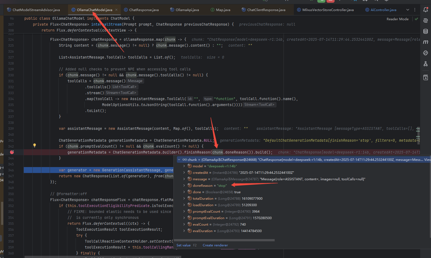This screenshot has width=431, height=258.
Task: Expand the evalDuration field node
Action: click(x=184, y=231)
